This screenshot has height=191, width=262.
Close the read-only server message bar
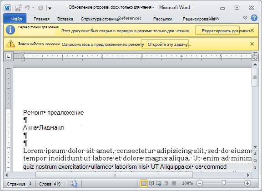pyautogui.click(x=252, y=30)
